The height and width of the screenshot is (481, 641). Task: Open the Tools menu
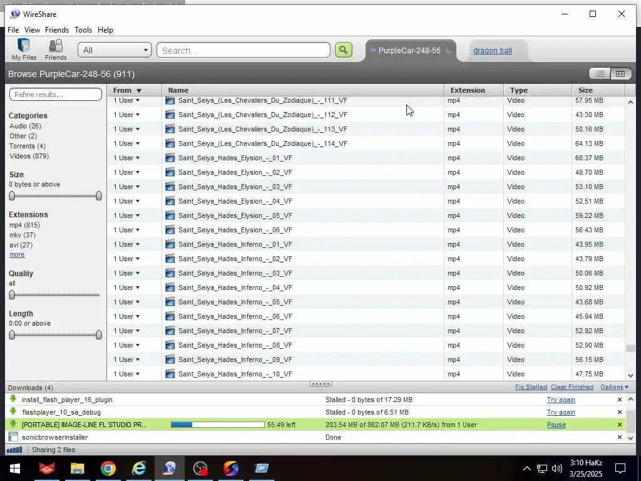pos(83,30)
